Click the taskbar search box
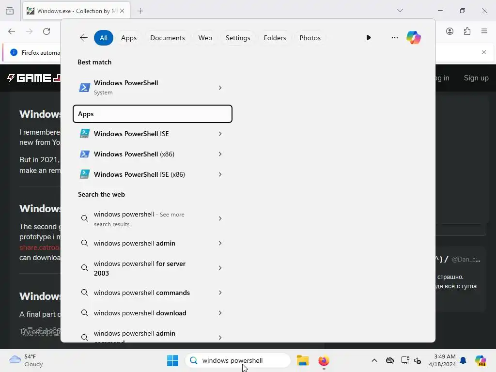 tap(237, 360)
